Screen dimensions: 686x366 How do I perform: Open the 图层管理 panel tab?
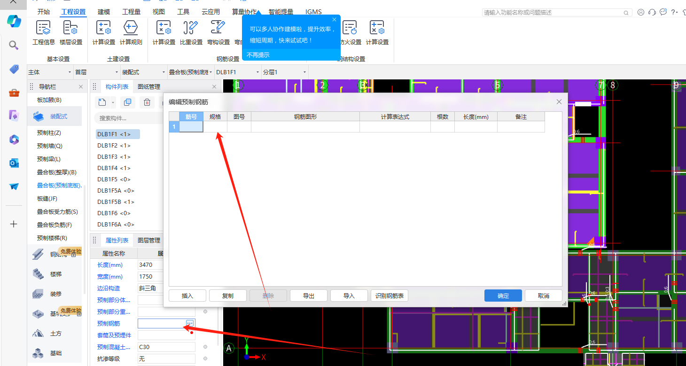click(149, 240)
